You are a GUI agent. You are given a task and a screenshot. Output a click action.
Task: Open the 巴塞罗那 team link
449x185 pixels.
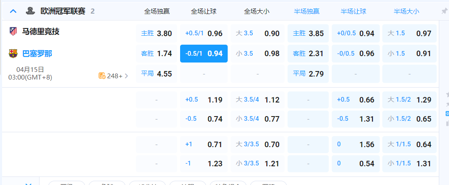tap(37, 54)
